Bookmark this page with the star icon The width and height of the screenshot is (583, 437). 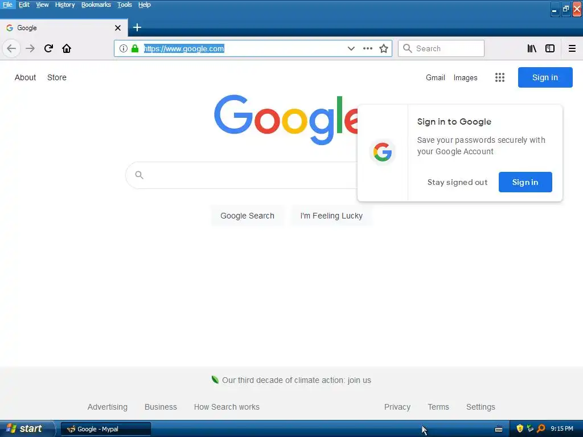(384, 49)
